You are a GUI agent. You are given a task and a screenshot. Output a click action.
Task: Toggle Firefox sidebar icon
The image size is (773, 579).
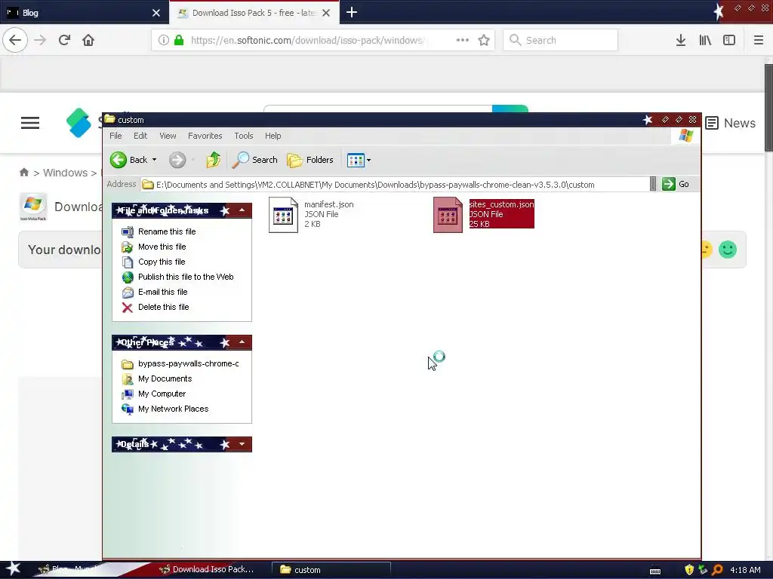pyautogui.click(x=729, y=41)
